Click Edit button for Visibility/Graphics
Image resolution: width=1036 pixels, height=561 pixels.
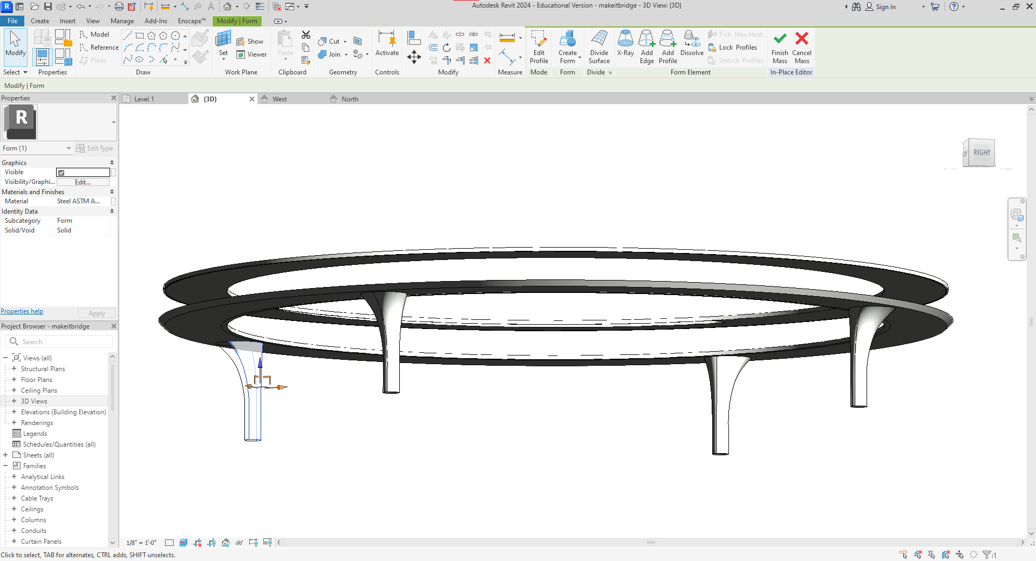coord(83,182)
